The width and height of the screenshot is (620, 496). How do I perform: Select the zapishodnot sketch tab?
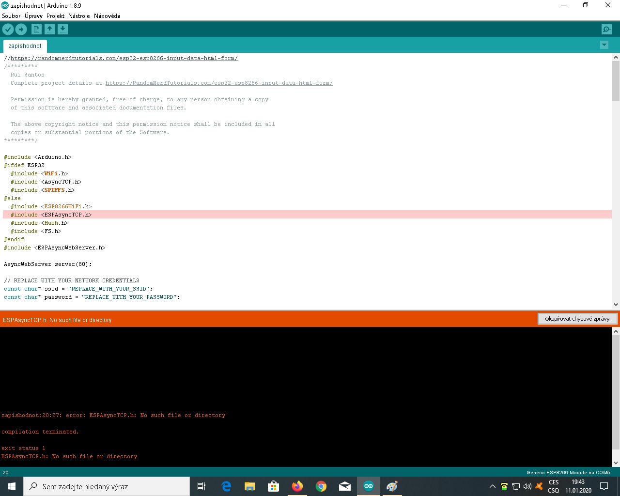[25, 46]
